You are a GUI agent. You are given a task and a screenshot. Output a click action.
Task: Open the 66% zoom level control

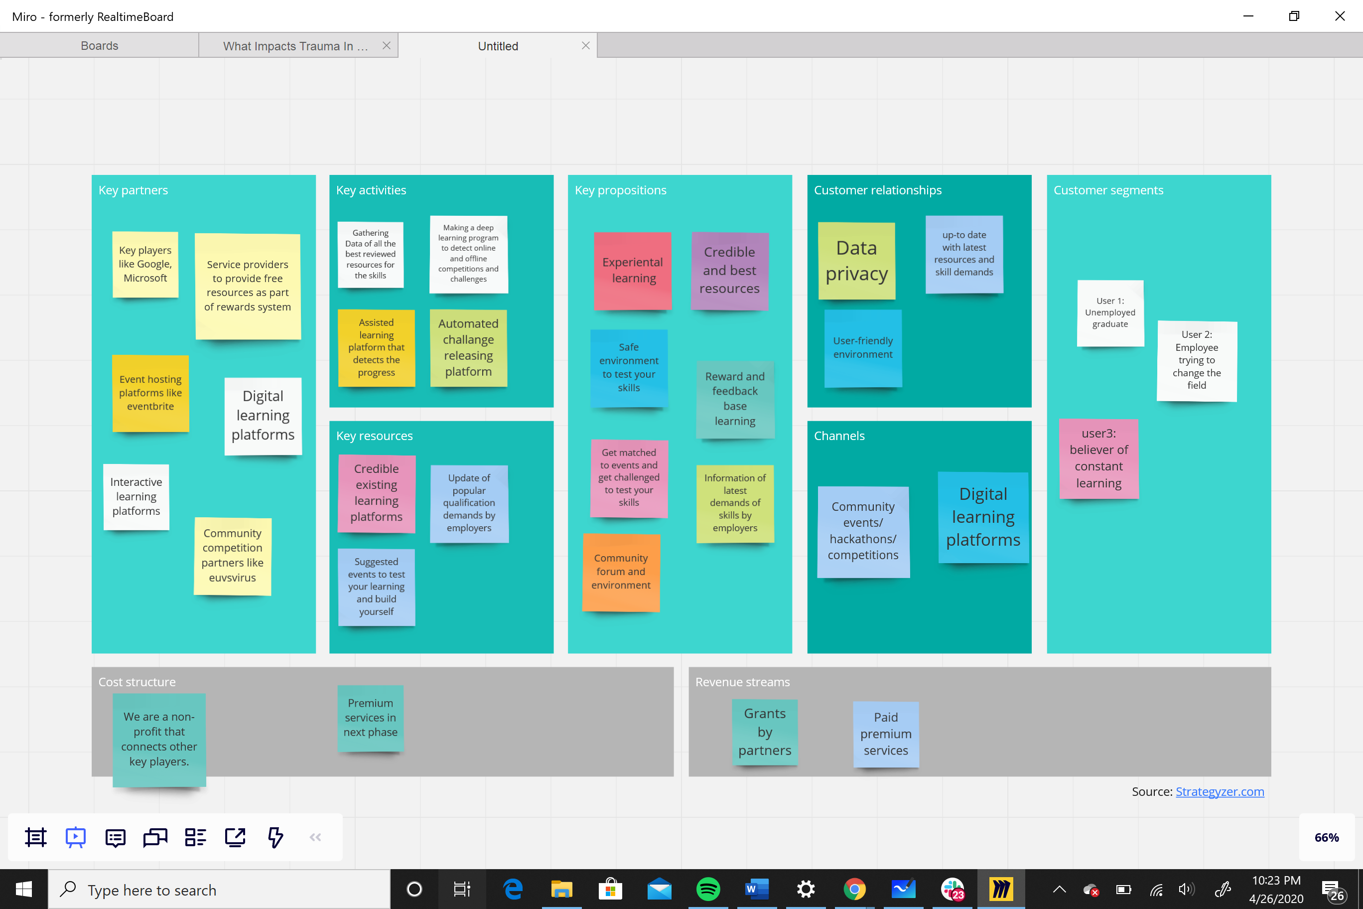click(x=1326, y=837)
